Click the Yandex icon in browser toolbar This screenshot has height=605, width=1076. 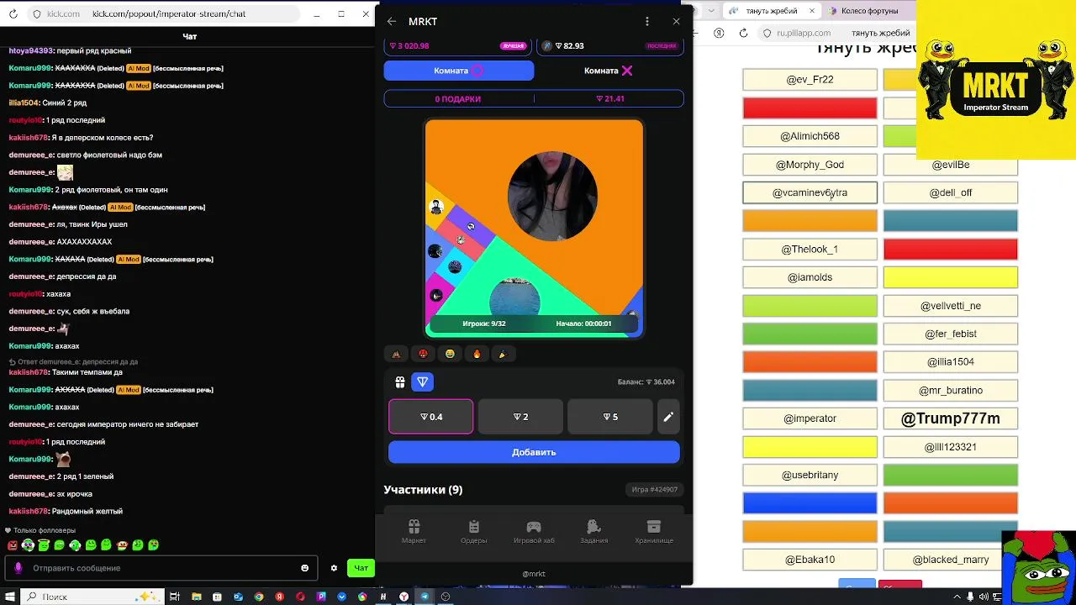click(x=719, y=33)
